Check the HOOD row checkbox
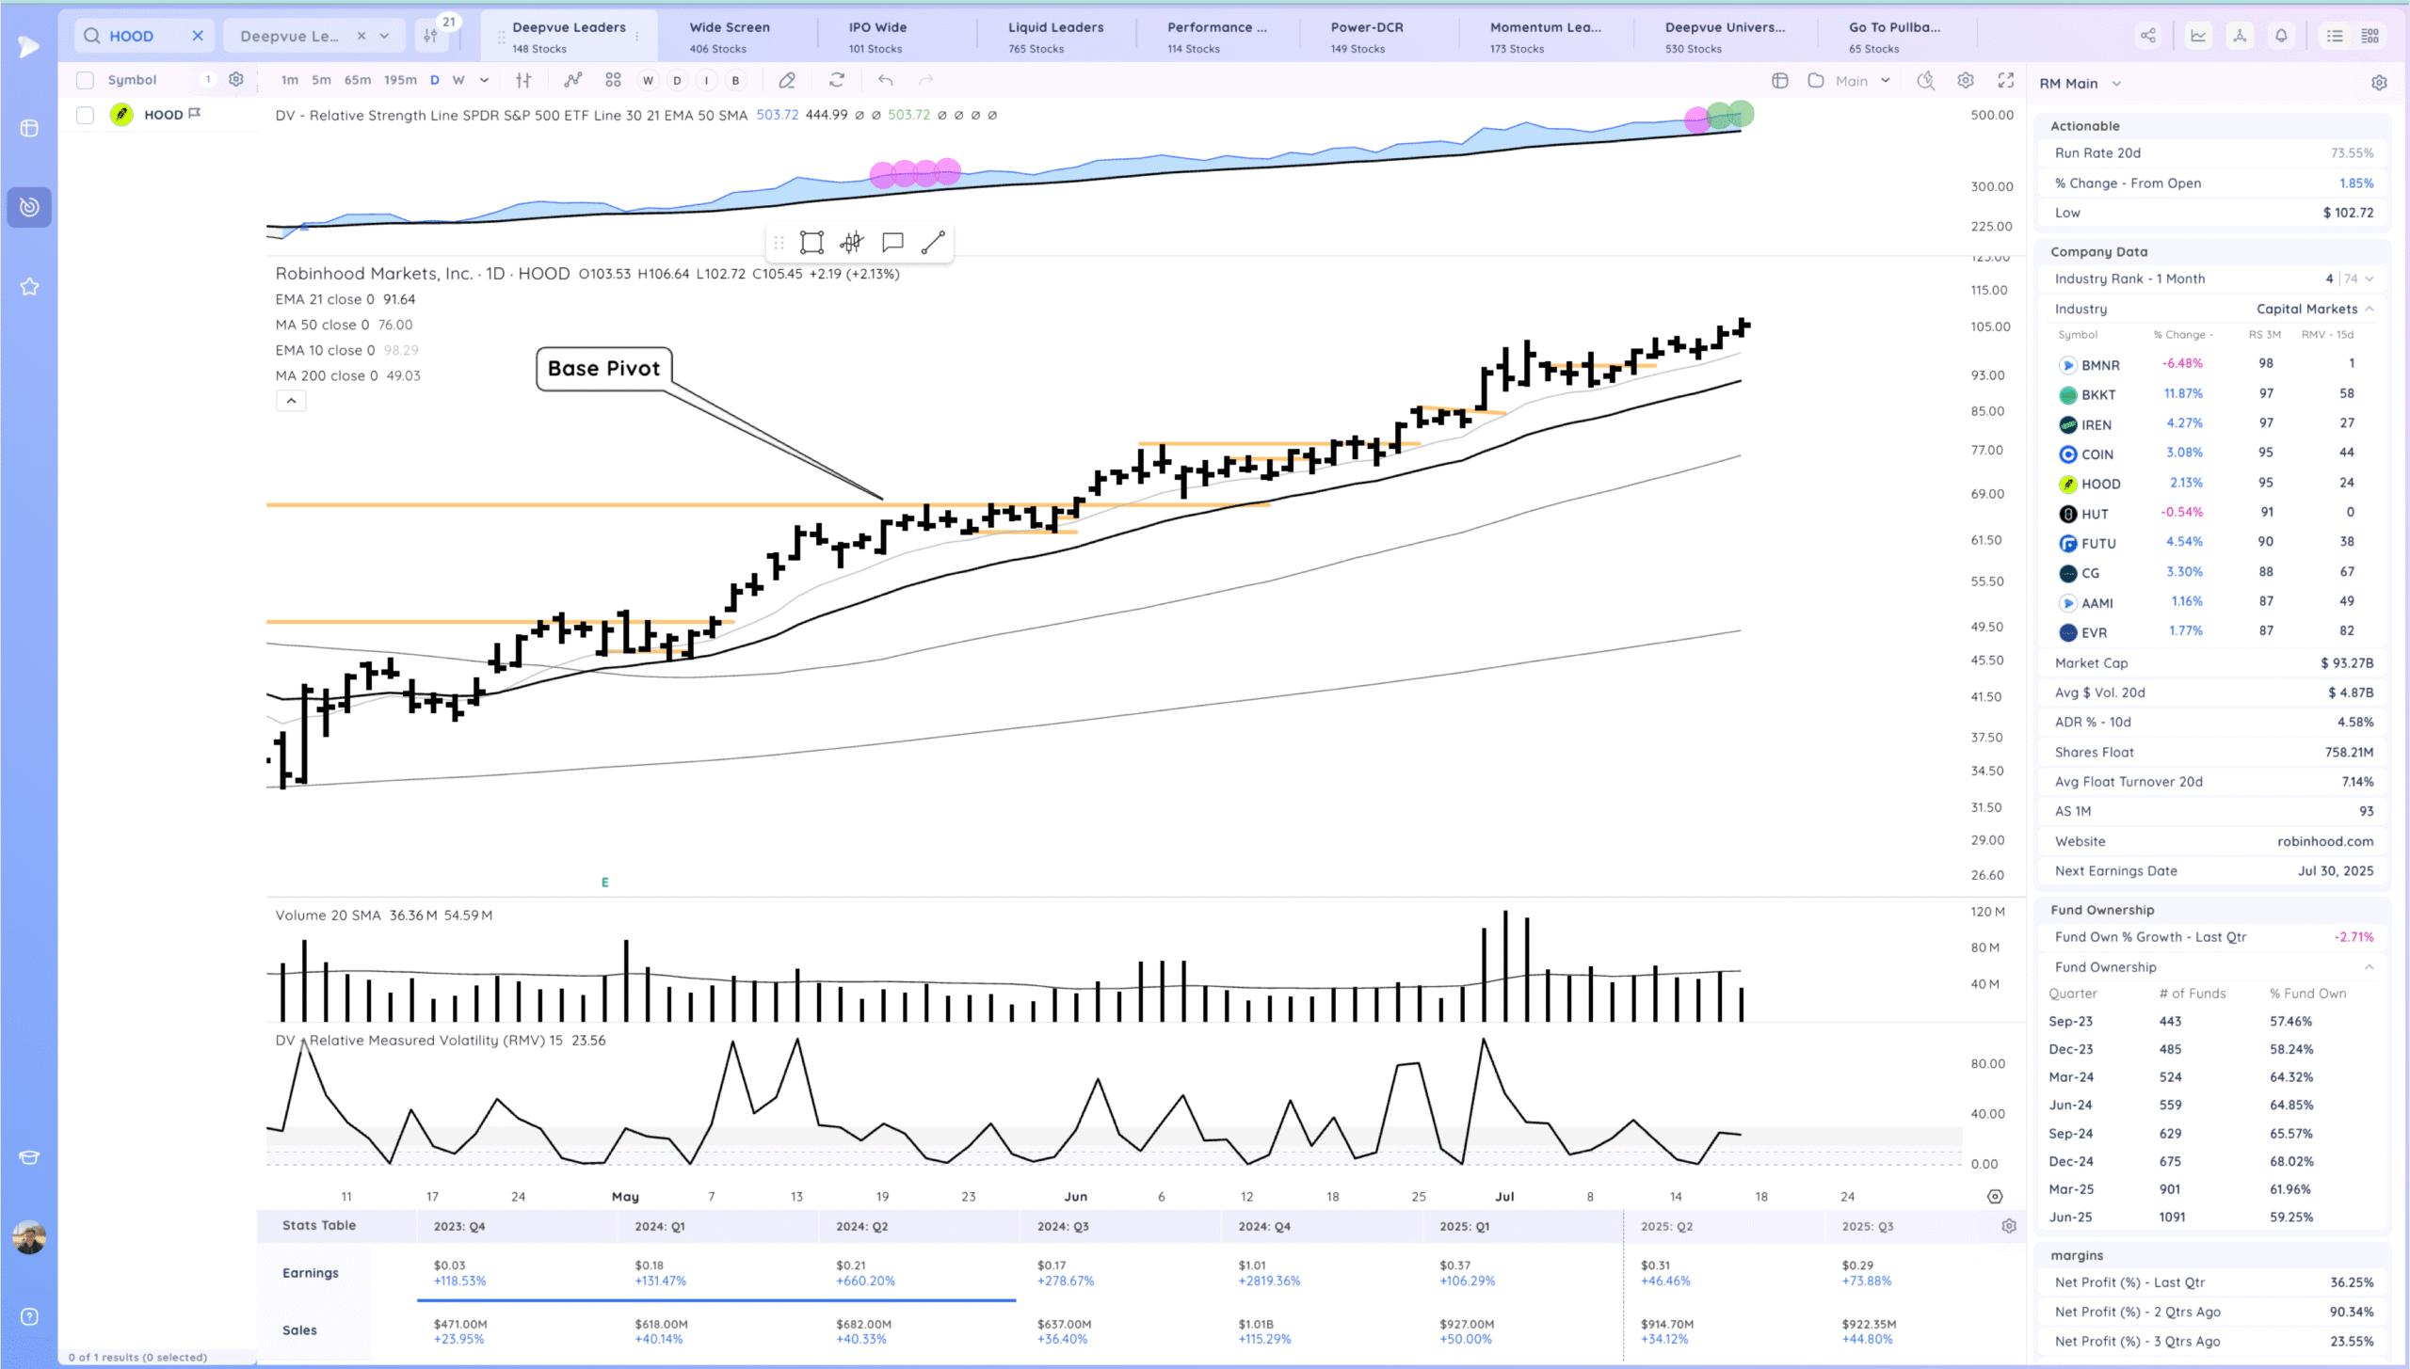The image size is (2410, 1369). point(85,115)
